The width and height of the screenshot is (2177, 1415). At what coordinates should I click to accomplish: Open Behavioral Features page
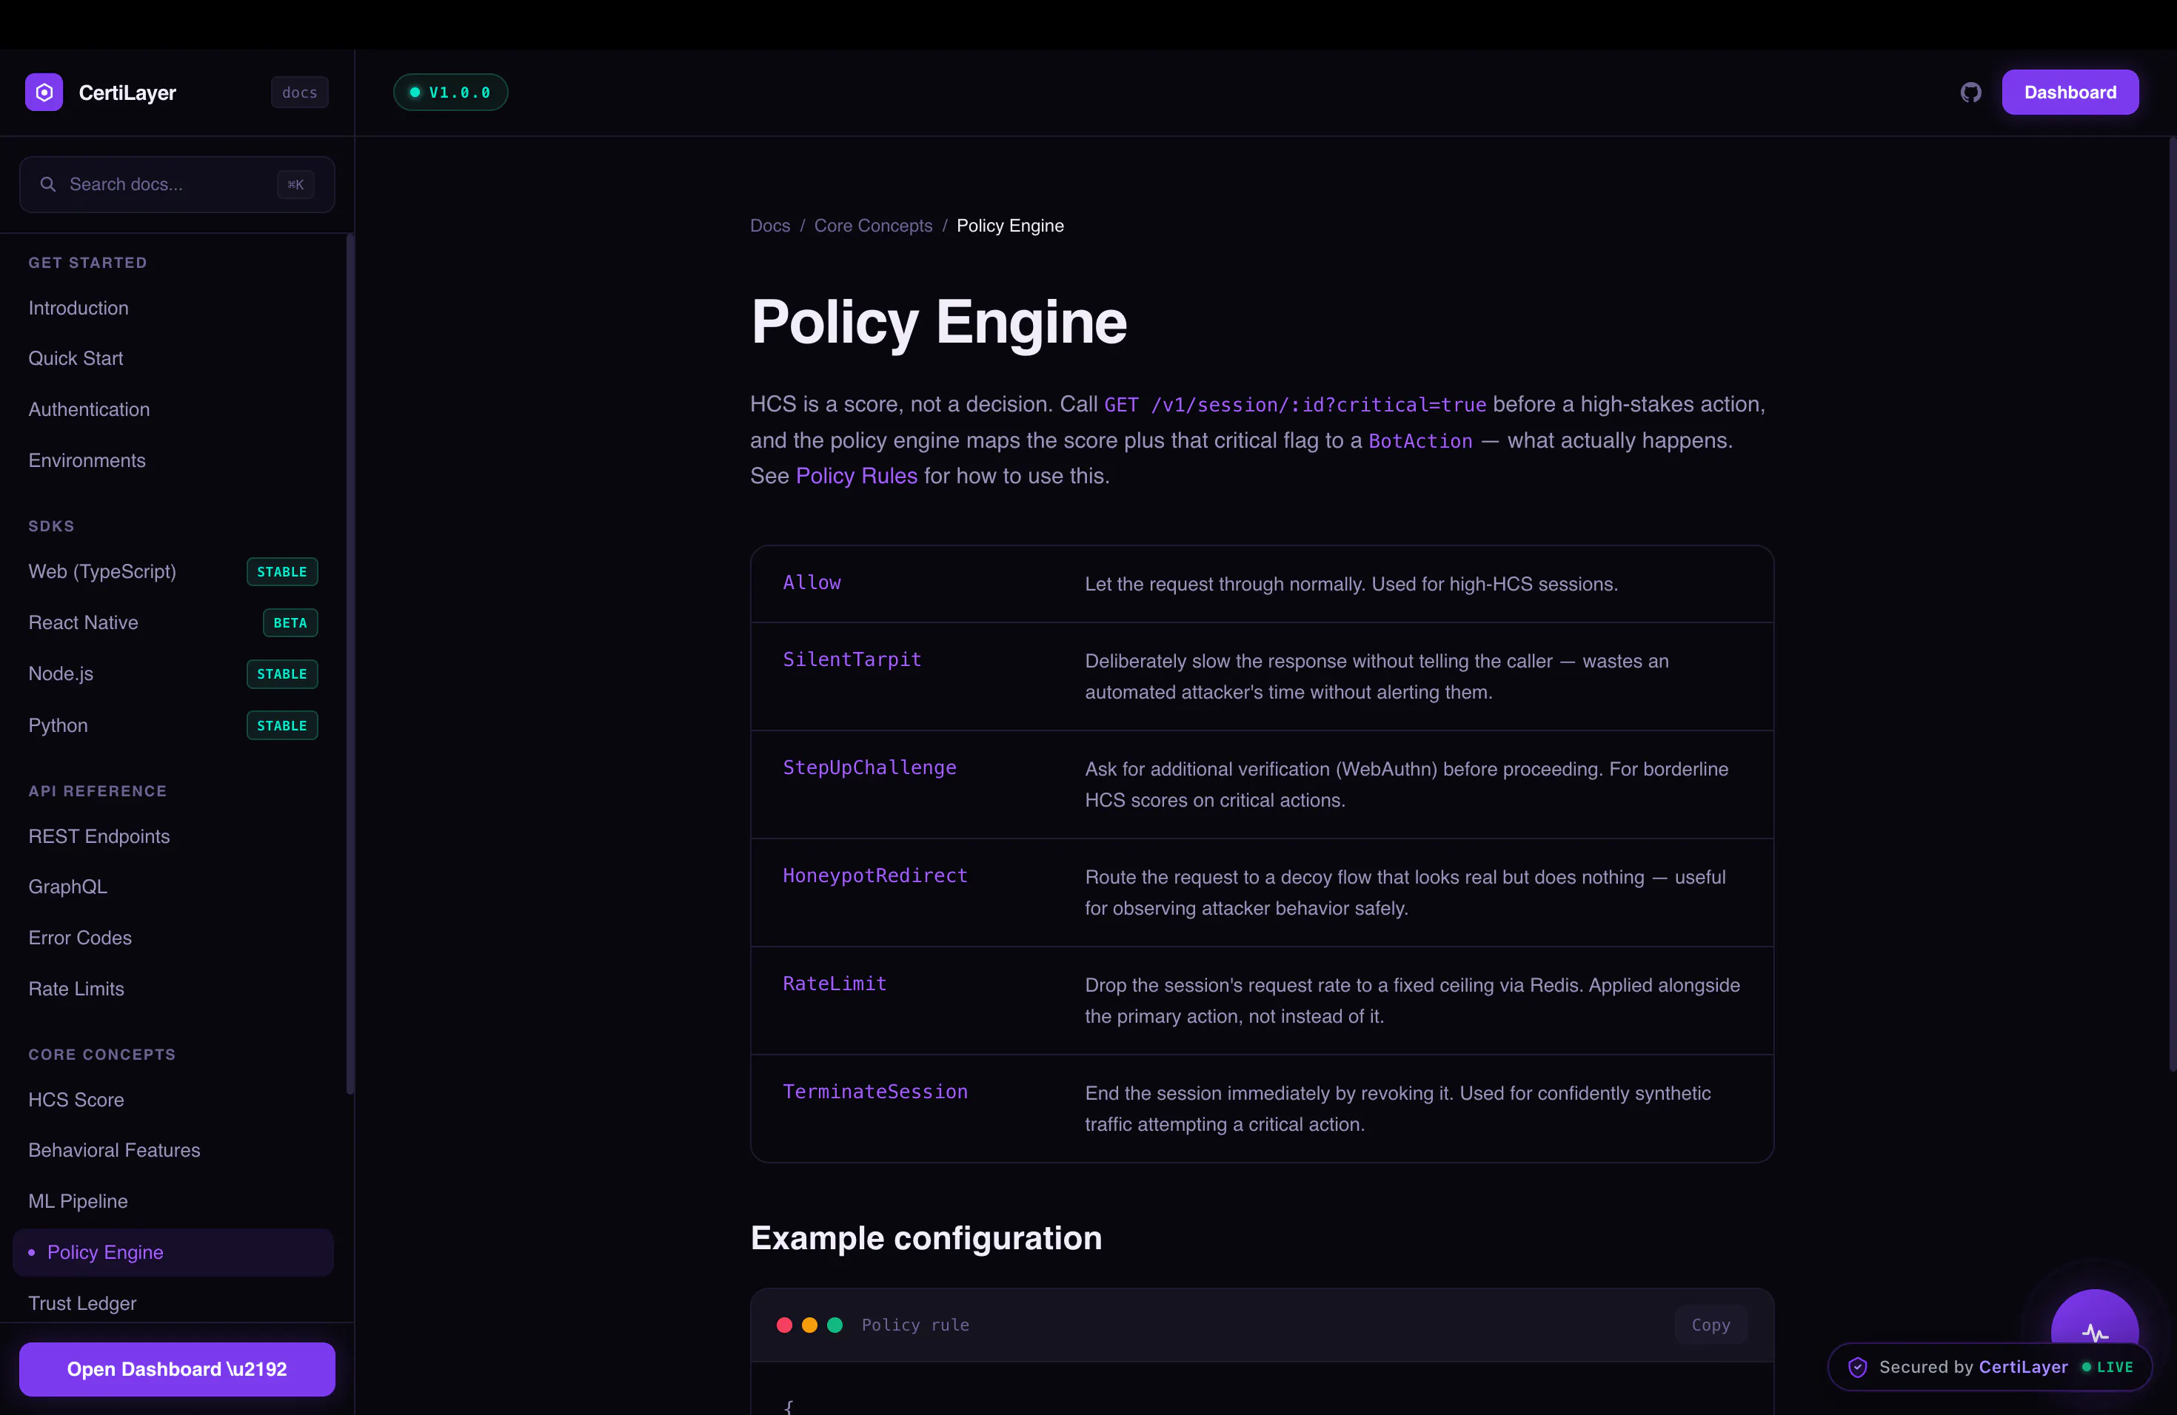click(114, 1150)
